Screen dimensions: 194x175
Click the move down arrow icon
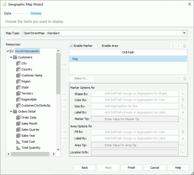pos(179,46)
